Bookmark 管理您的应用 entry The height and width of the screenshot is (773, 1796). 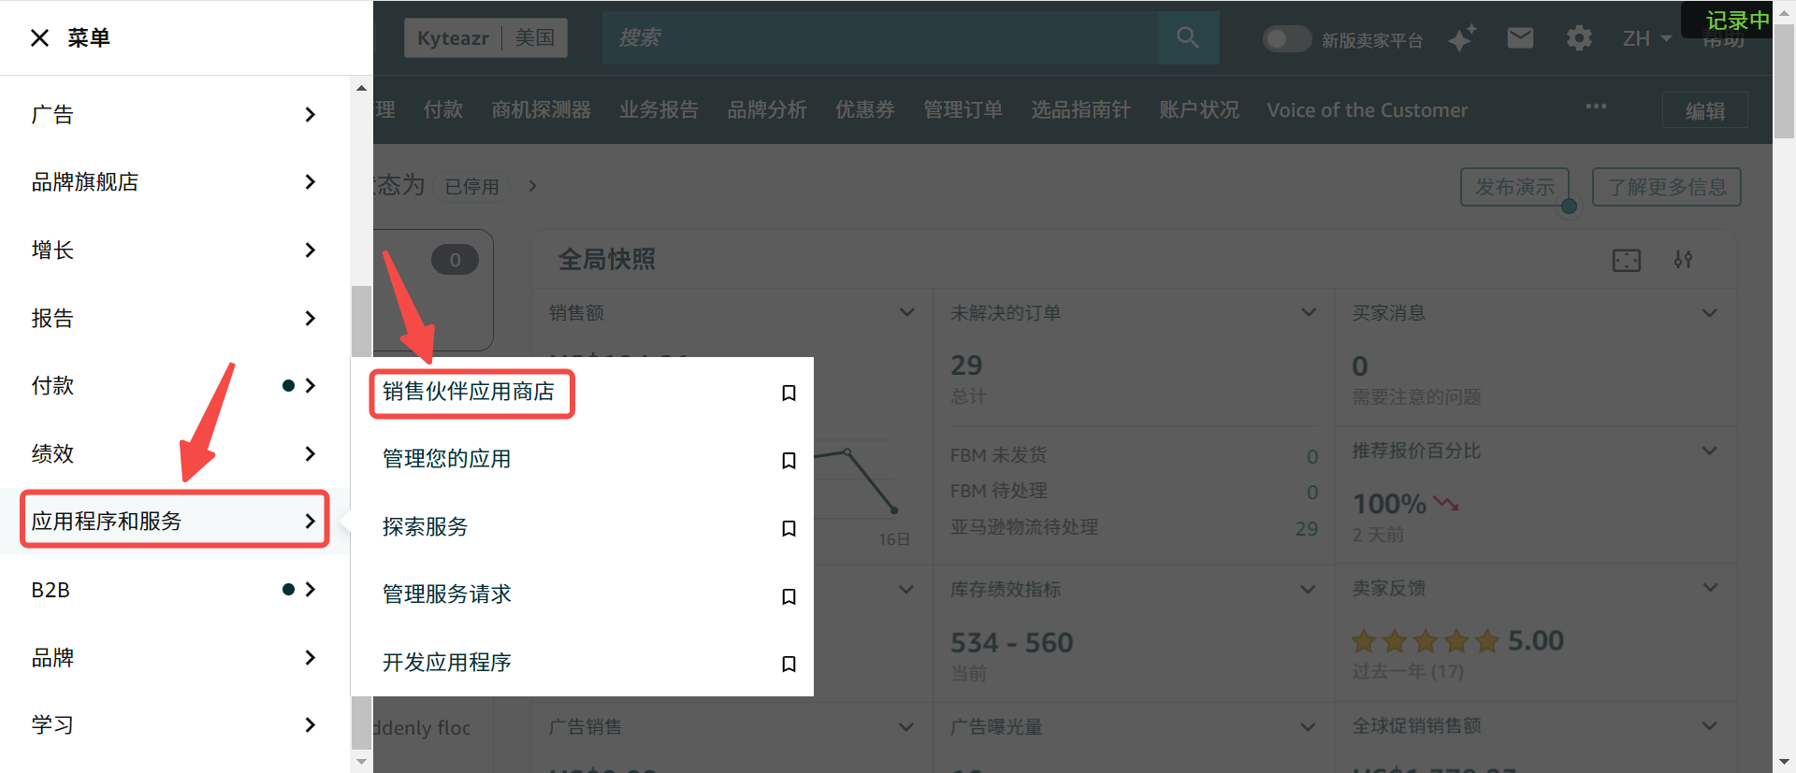(789, 460)
